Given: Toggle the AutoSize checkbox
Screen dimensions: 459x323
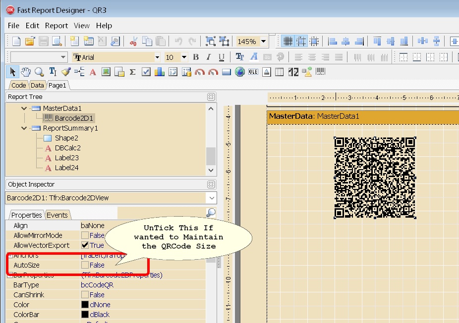Looking at the screenshot, I should [85, 265].
